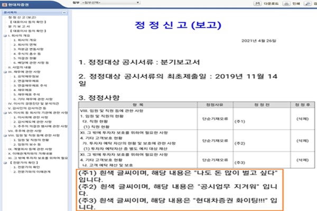This screenshot has height=211, width=317.
Task: Collapse the 문서목차 panel with its header button
Action: click(64, 13)
